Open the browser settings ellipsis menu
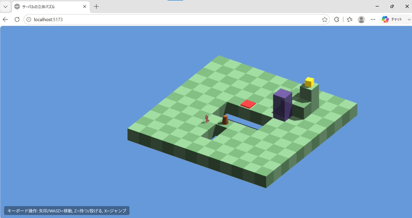The height and width of the screenshot is (218, 412). (373, 20)
